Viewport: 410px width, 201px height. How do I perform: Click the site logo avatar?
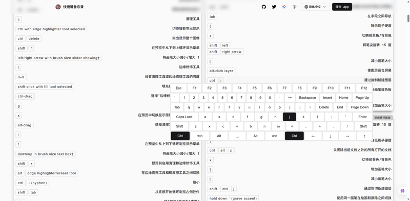pyautogui.click(x=58, y=7)
